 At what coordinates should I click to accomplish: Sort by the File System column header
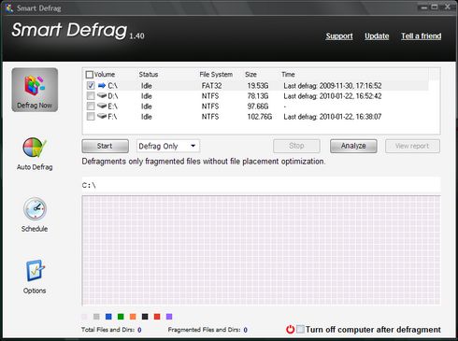216,75
